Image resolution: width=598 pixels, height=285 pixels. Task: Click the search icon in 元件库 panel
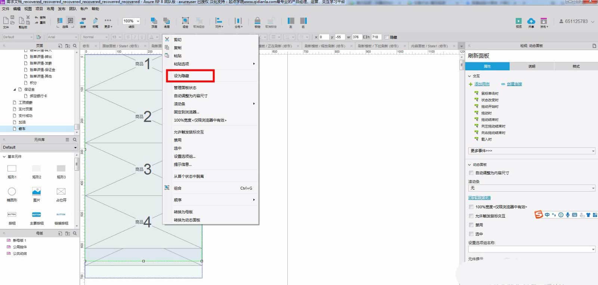click(x=75, y=140)
